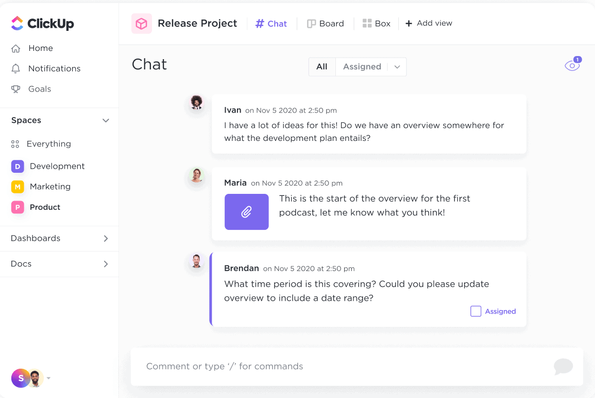The height and width of the screenshot is (398, 595).
Task: Switch to the Board view tab
Action: point(326,24)
